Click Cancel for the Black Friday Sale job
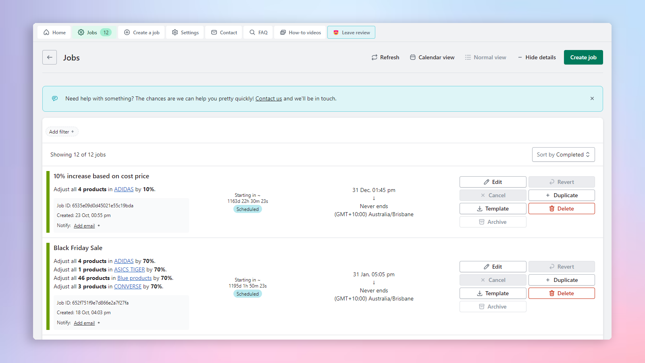 click(x=493, y=280)
